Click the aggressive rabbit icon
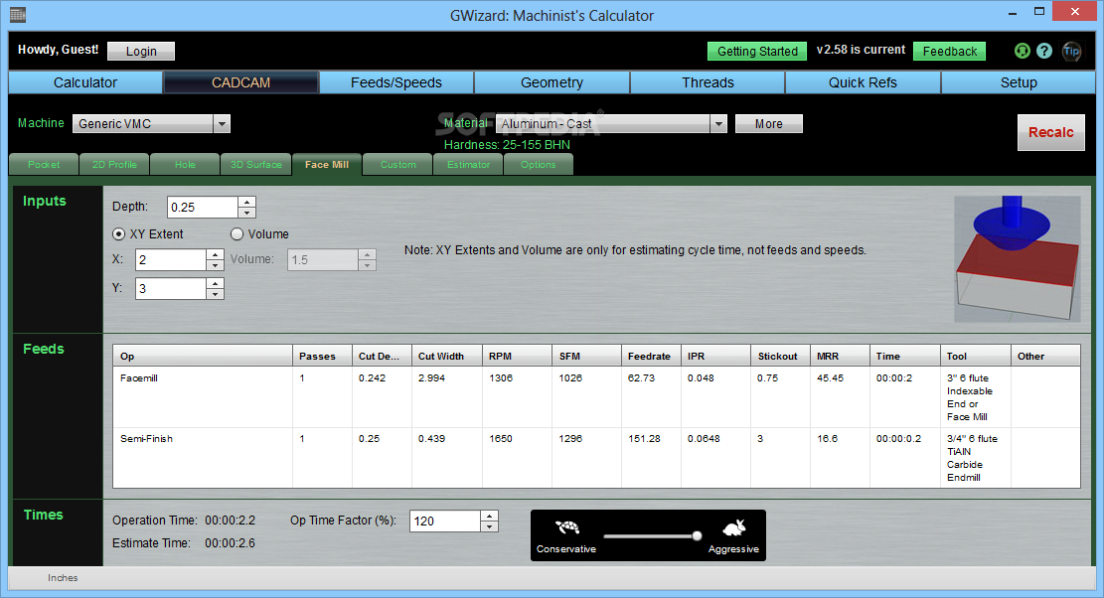This screenshot has width=1104, height=598. pyautogui.click(x=733, y=526)
